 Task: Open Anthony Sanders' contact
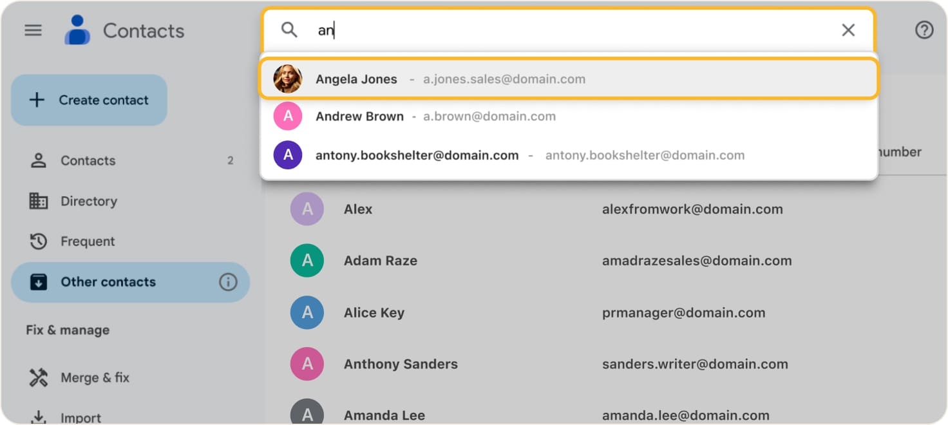tap(401, 364)
